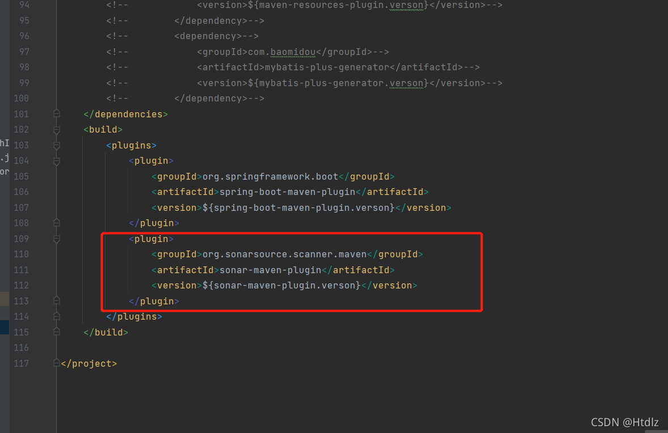
Task: Click the fold marker next to </plugins>
Action: (56, 316)
